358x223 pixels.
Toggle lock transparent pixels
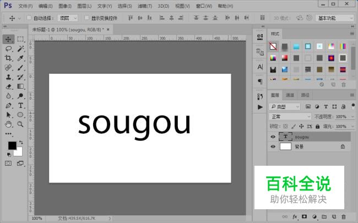point(285,126)
